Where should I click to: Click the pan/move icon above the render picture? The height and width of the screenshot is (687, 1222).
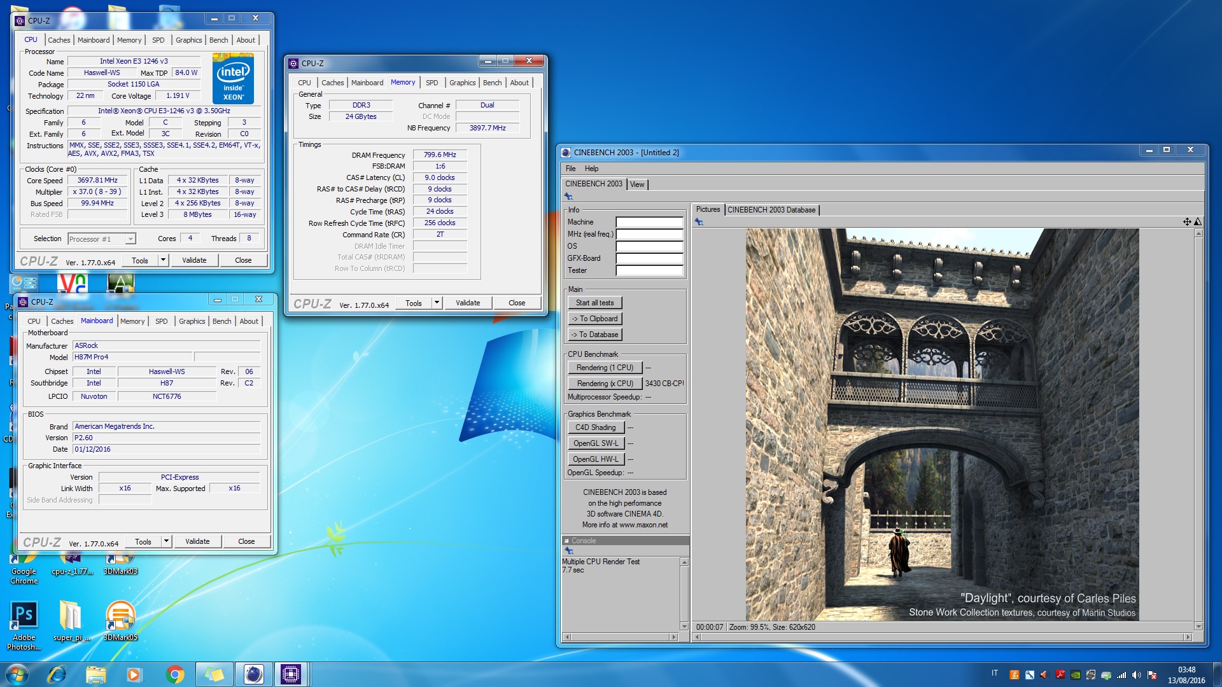1187,221
